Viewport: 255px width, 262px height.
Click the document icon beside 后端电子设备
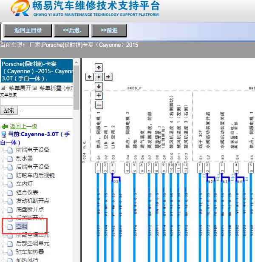(10, 167)
